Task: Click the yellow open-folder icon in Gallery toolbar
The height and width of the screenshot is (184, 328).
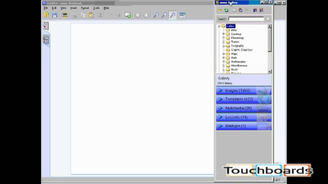Action: tap(220, 10)
